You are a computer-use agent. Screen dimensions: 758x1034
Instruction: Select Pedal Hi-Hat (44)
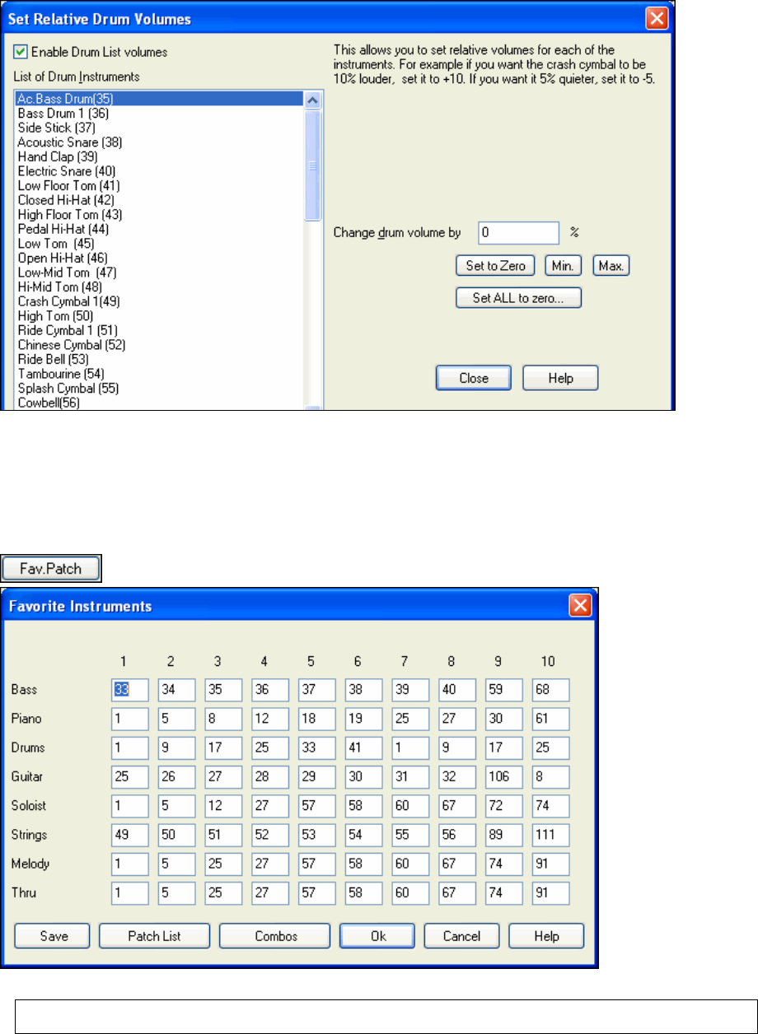tap(159, 229)
